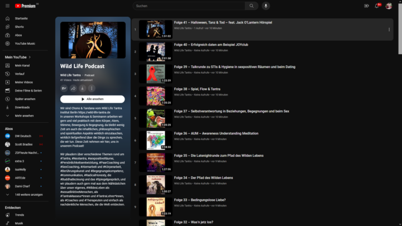Open the hamburger guide menu
Viewport: 402px width, 226px height.
7,6
